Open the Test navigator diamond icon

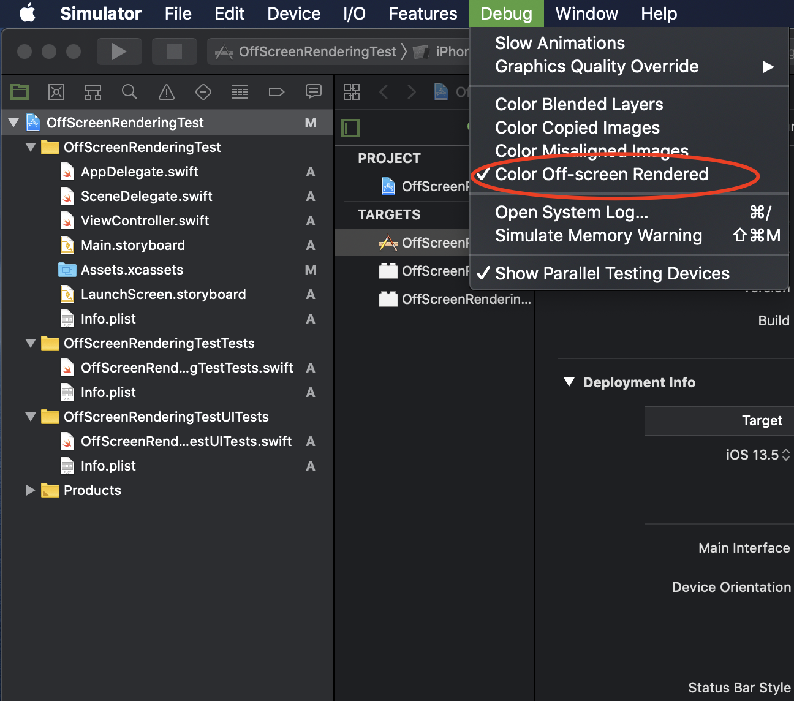coord(203,92)
